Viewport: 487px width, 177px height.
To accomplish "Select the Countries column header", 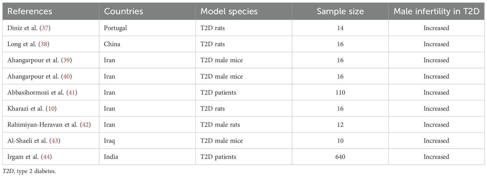I will (123, 11).
